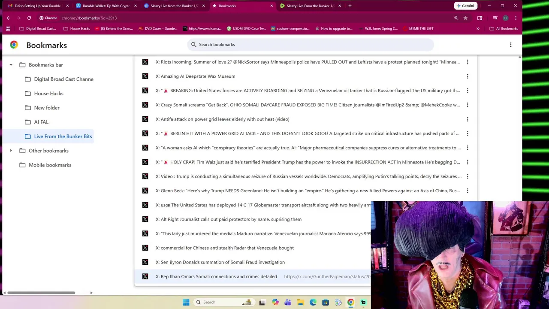549x309 pixels.
Task: Open Copilot from the taskbar
Action: point(275,302)
